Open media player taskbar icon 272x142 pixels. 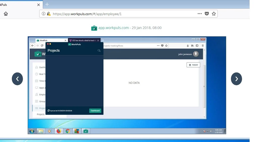(50, 131)
